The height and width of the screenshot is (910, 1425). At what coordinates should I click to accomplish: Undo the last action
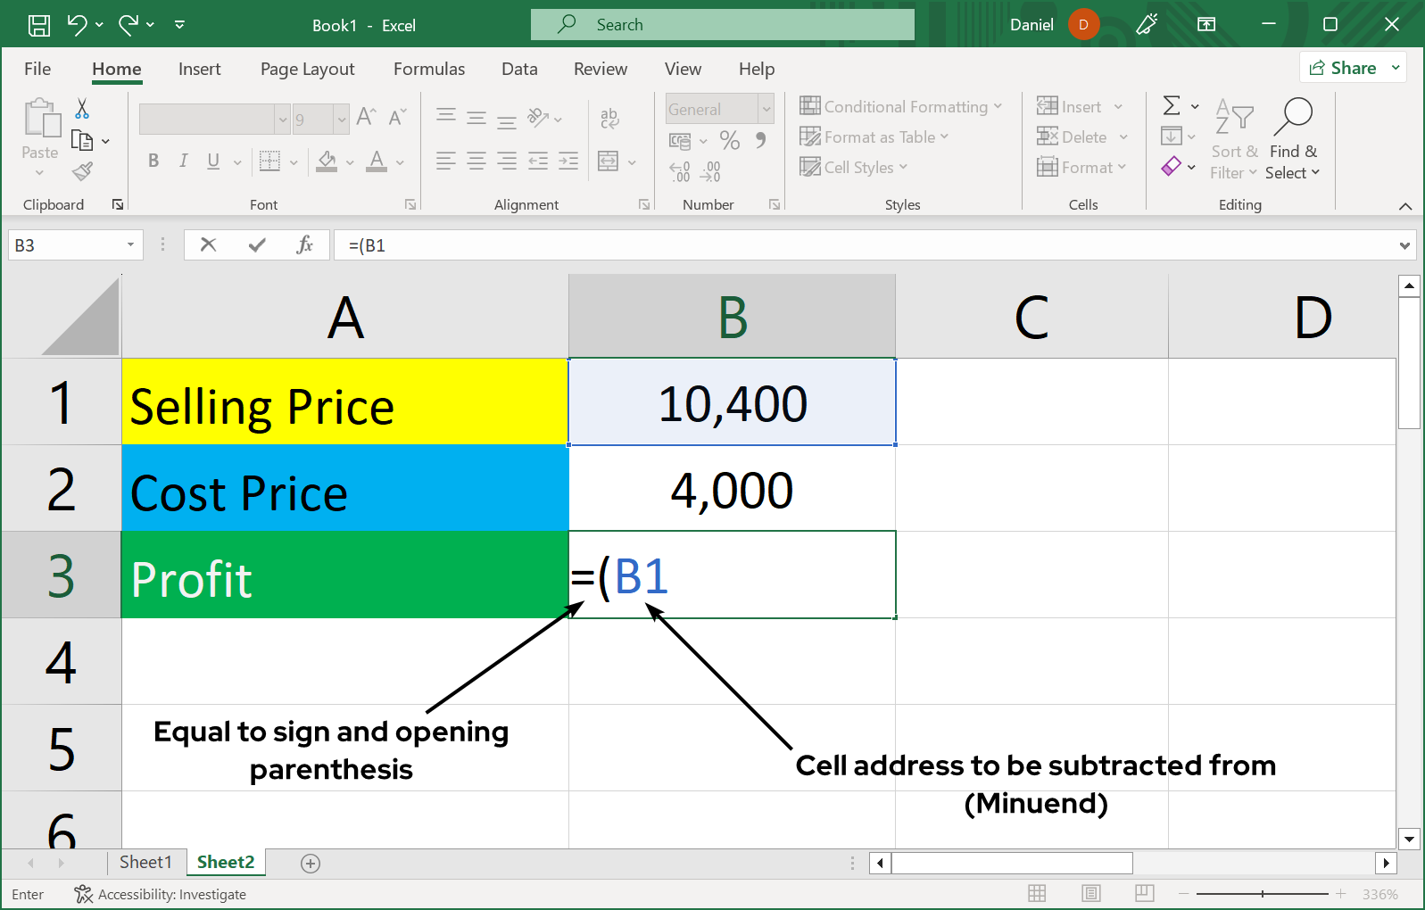(78, 25)
